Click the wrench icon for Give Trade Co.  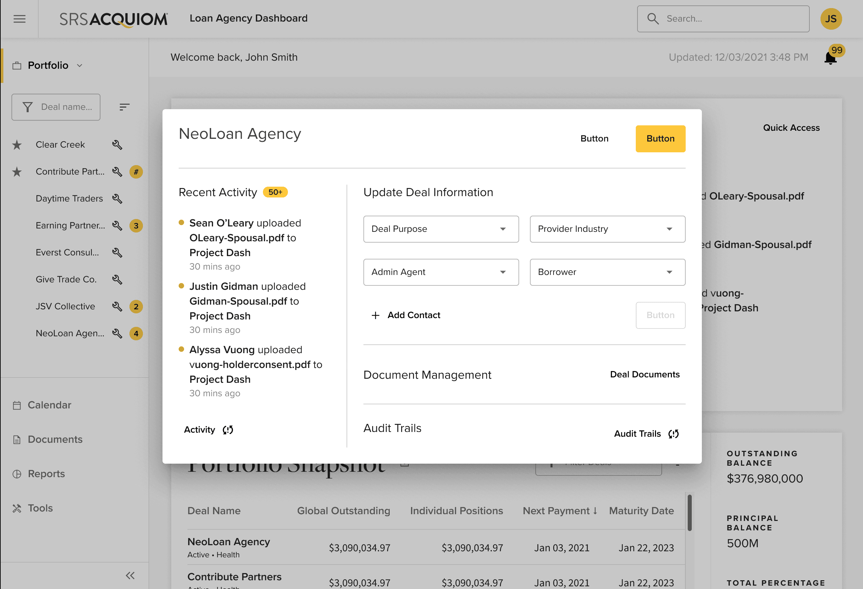coord(117,279)
